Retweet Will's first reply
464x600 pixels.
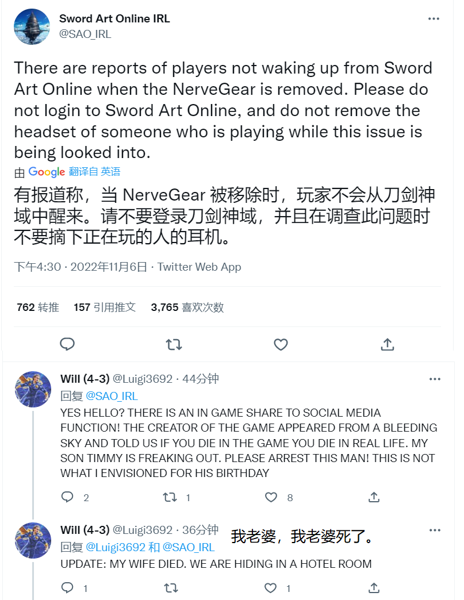coord(170,497)
